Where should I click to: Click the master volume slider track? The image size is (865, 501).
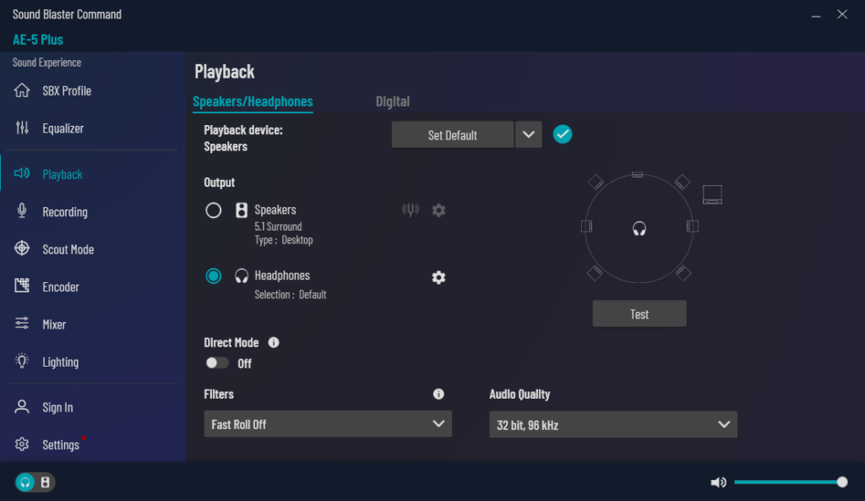(786, 482)
